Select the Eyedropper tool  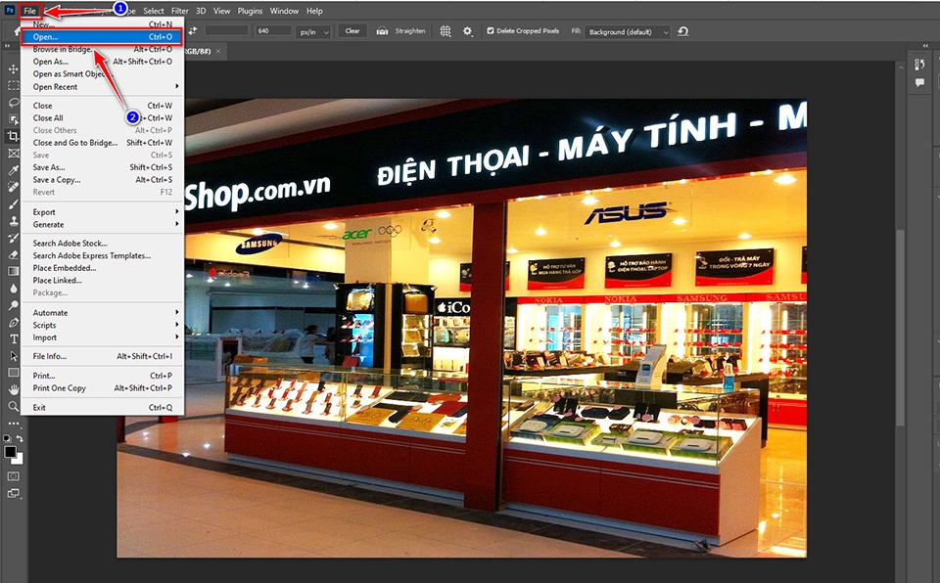pyautogui.click(x=13, y=170)
